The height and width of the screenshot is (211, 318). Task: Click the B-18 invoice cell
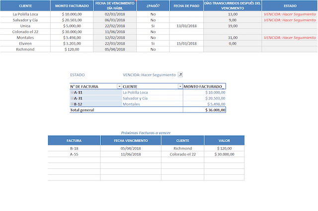point(74,149)
